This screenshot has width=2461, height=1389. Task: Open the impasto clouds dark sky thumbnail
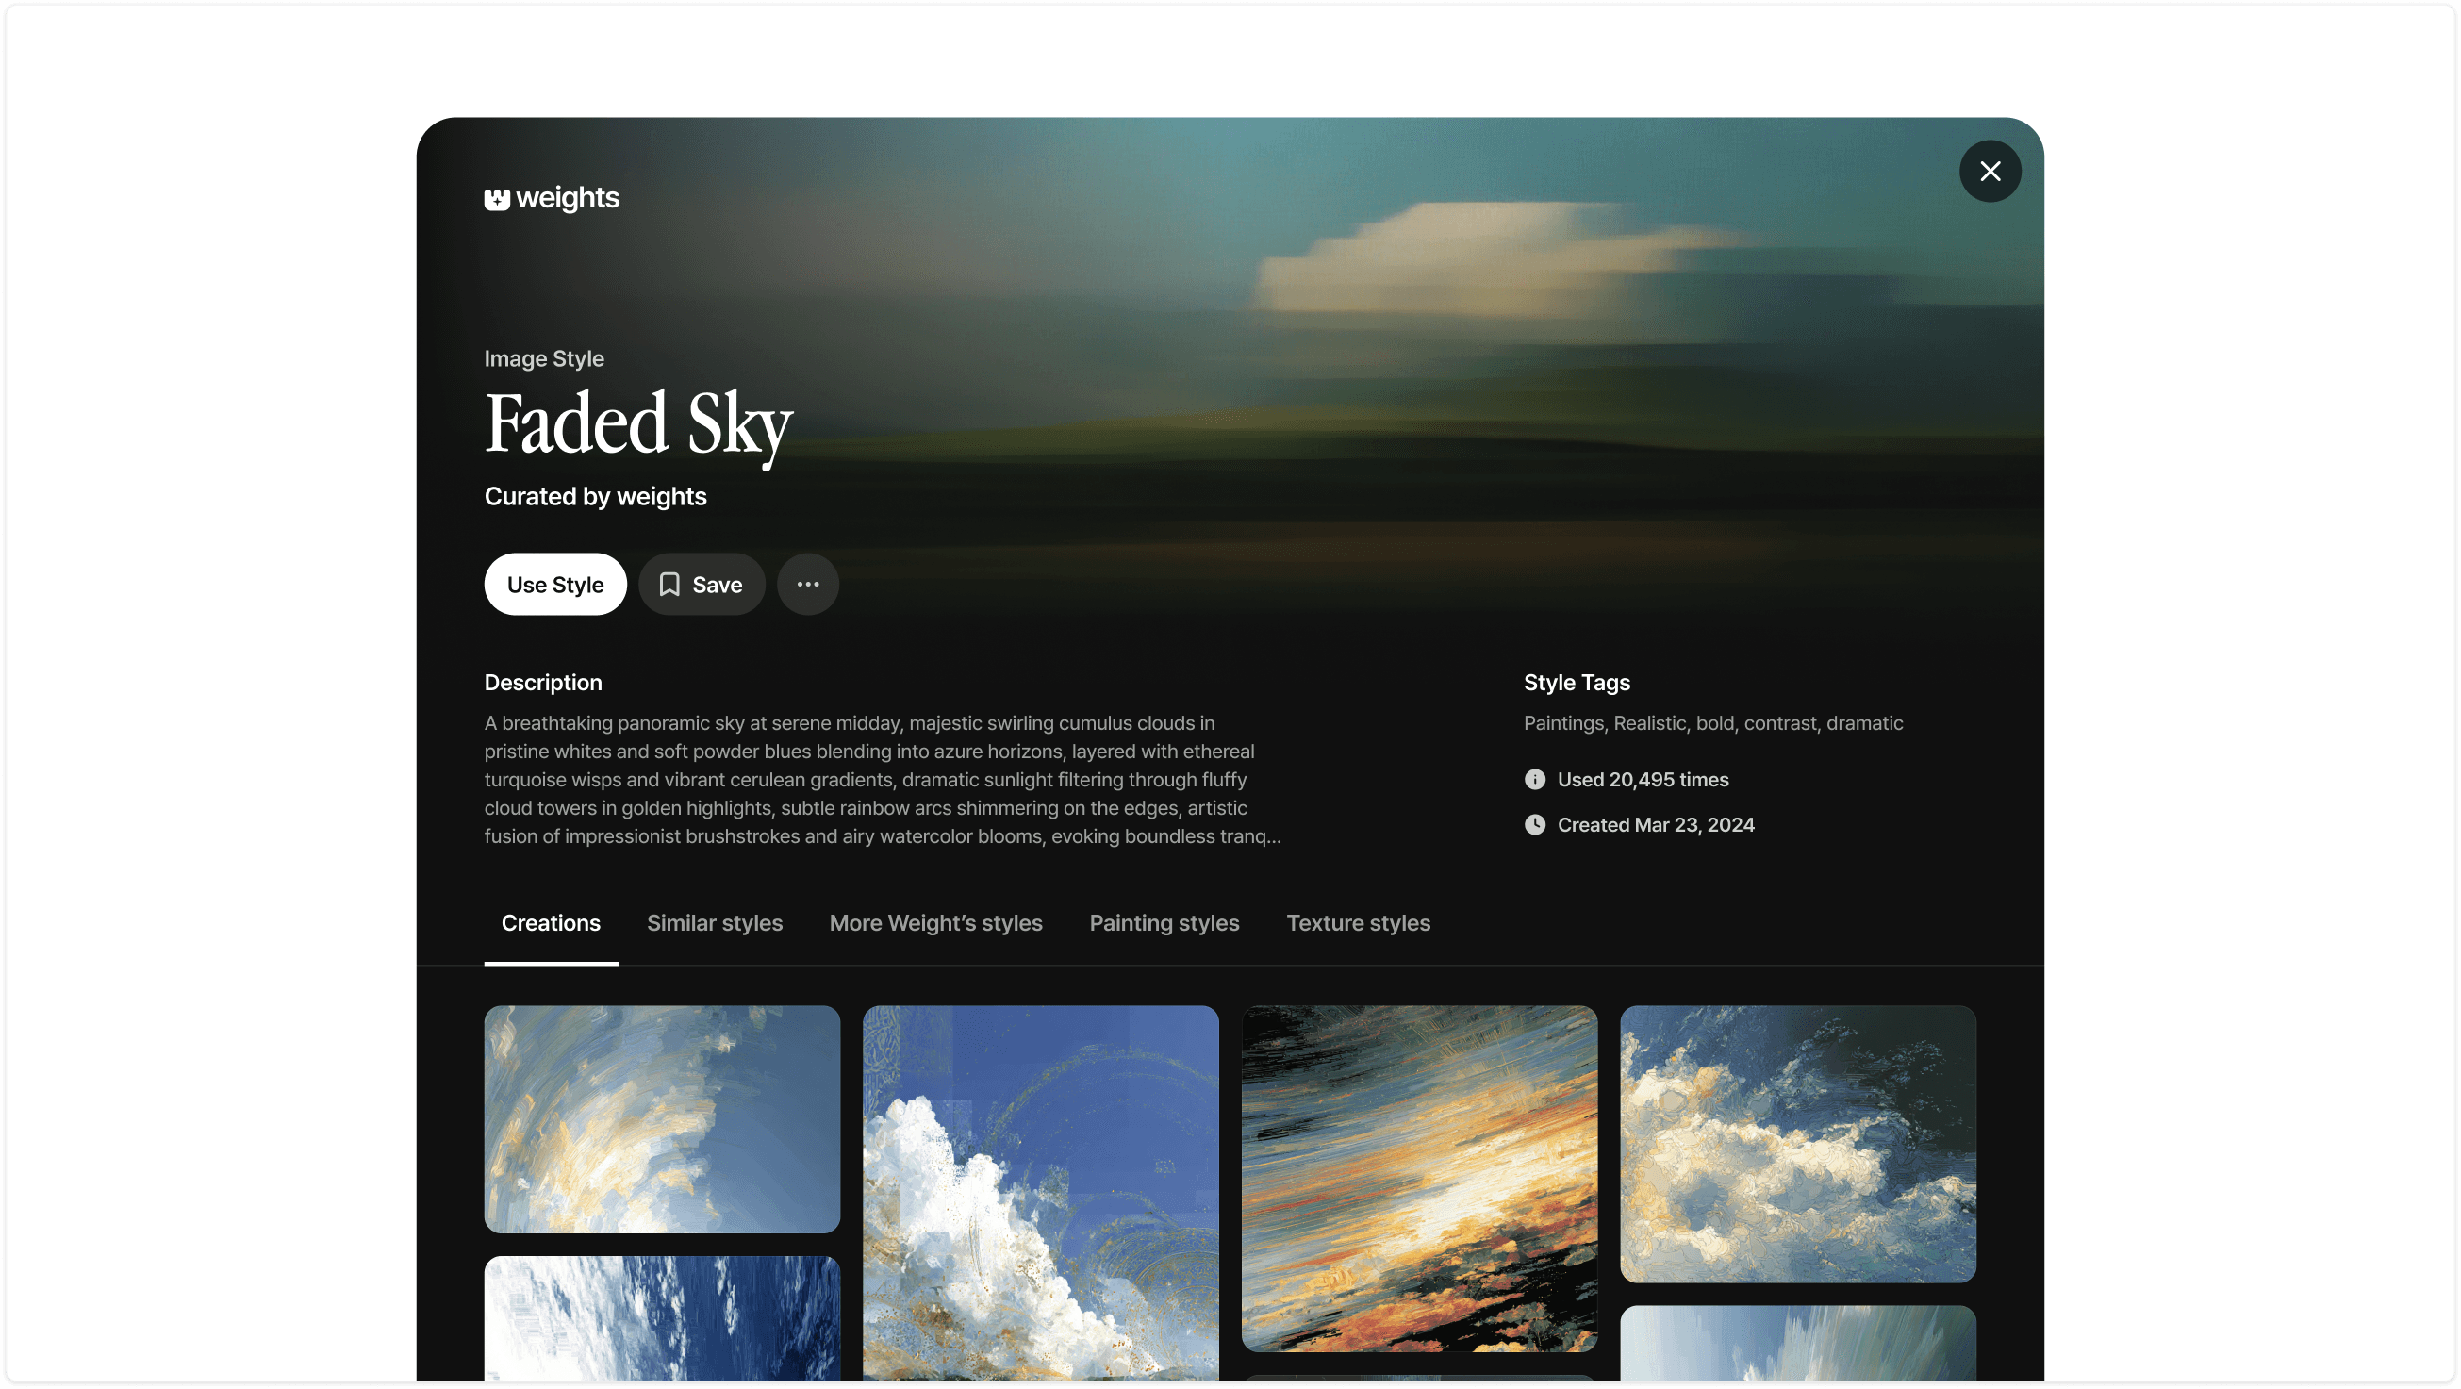[1797, 1143]
